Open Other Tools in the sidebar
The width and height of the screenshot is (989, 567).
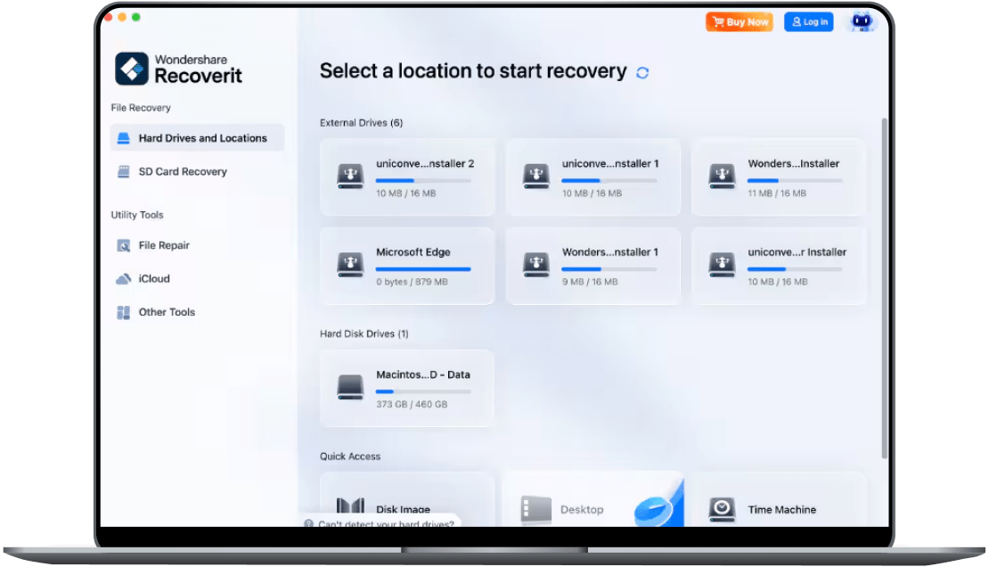(x=197, y=313)
